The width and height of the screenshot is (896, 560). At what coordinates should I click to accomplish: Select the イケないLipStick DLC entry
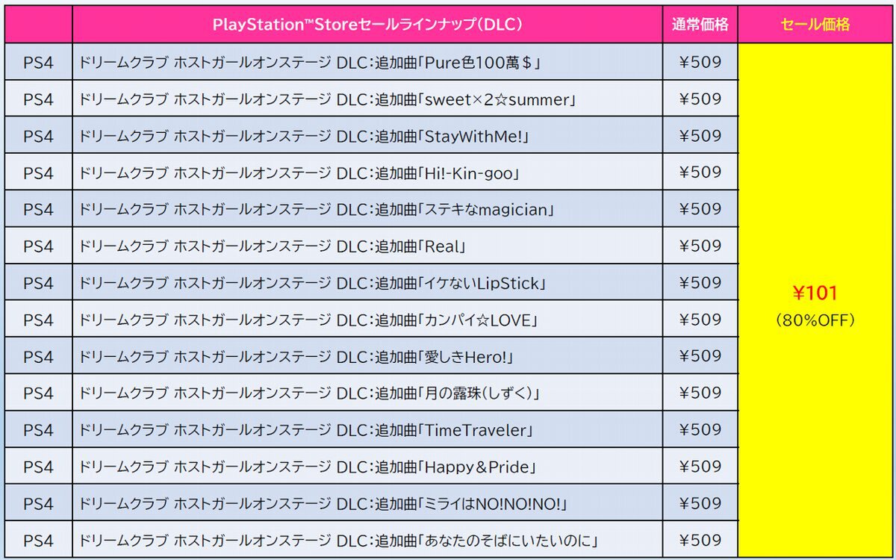click(314, 283)
